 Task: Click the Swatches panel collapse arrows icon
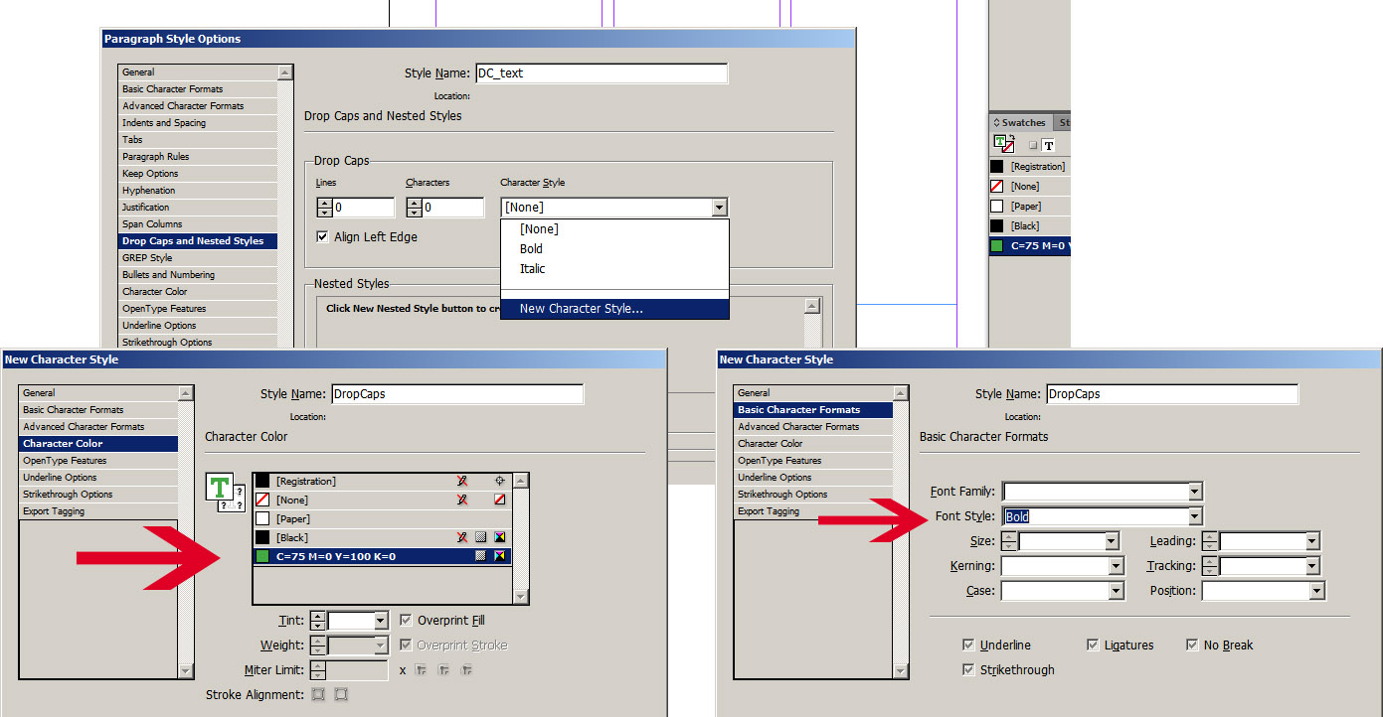tap(996, 122)
